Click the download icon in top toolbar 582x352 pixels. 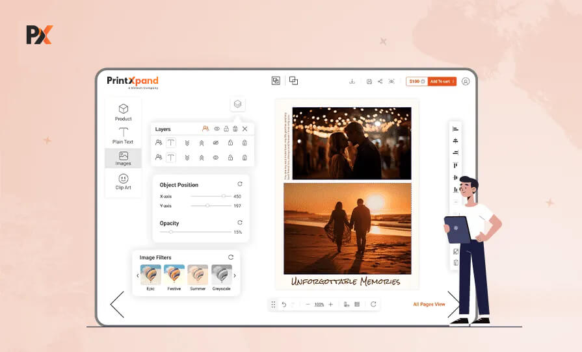pos(352,81)
